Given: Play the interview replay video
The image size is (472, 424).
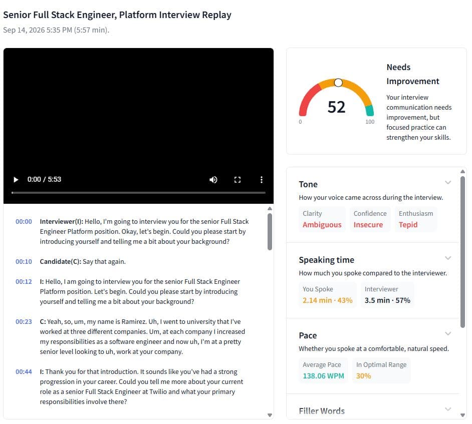Looking at the screenshot, I should tap(16, 180).
